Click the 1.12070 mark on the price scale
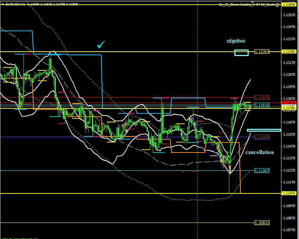299x239 pixels. click(x=289, y=75)
